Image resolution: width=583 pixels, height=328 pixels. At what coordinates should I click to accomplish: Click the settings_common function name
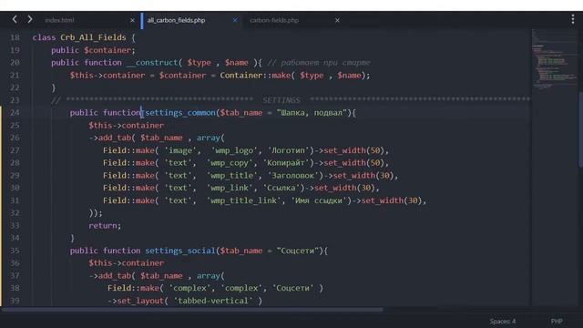(180, 113)
